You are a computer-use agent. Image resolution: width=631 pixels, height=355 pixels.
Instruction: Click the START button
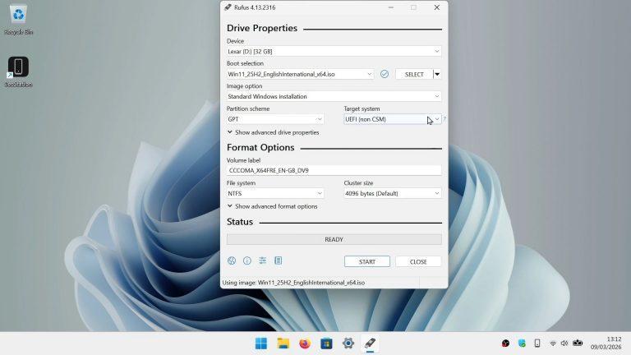(367, 261)
